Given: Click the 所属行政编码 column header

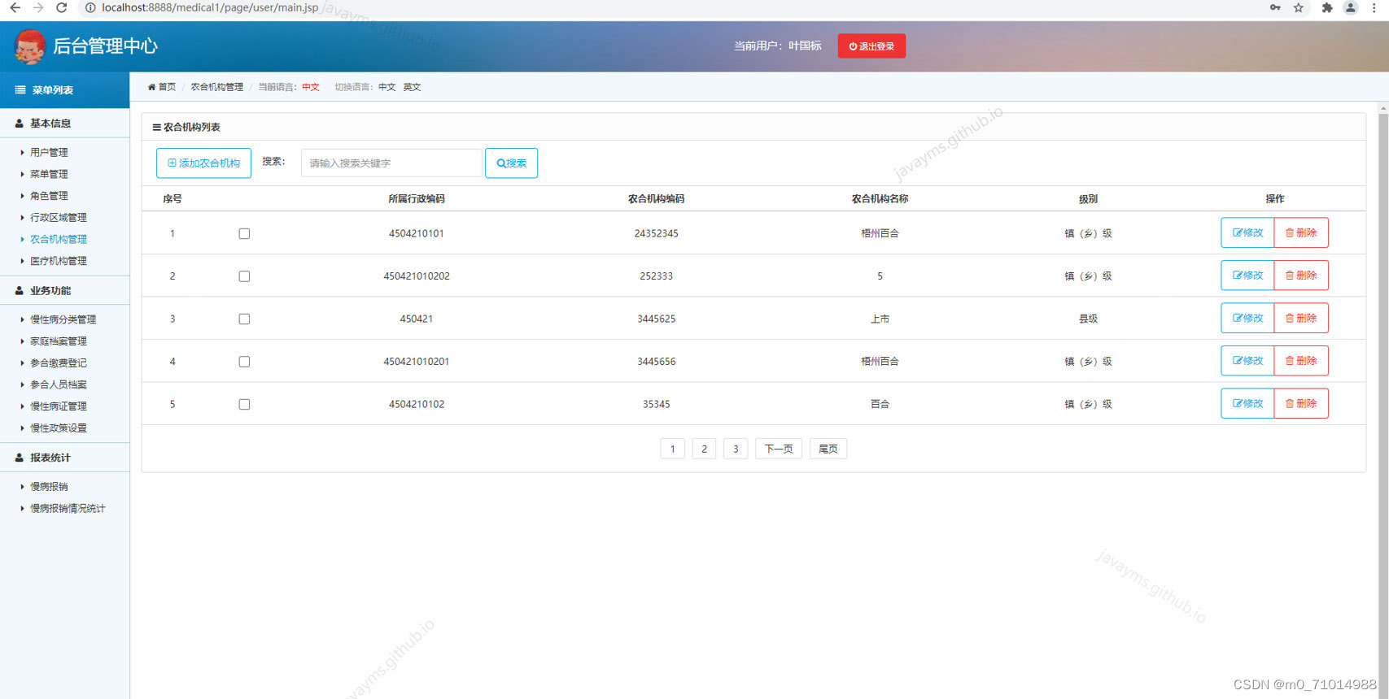Looking at the screenshot, I should (x=417, y=198).
